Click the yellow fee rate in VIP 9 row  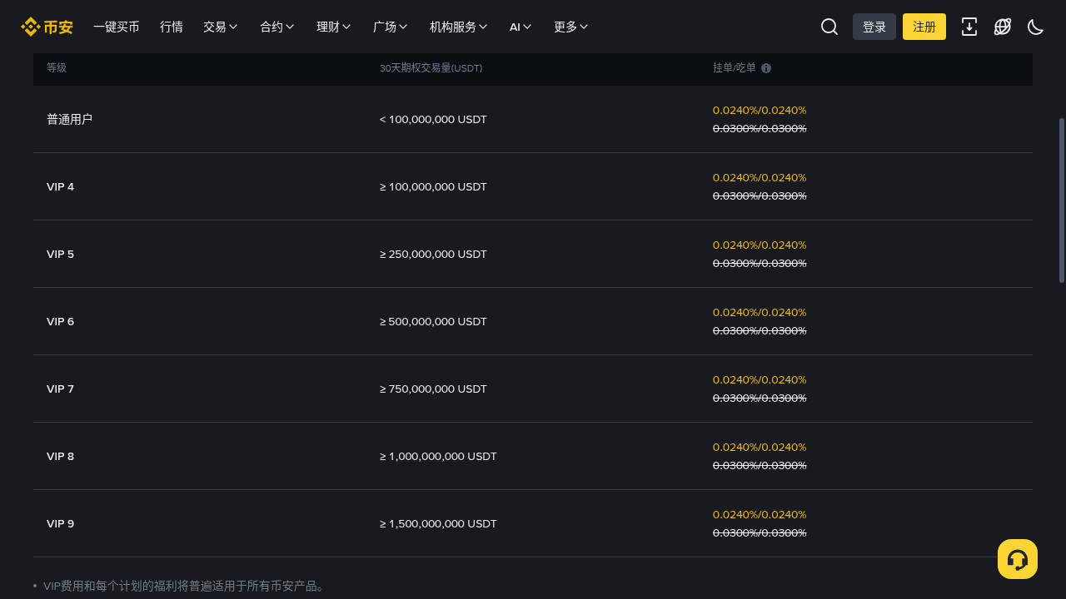pyautogui.click(x=760, y=515)
